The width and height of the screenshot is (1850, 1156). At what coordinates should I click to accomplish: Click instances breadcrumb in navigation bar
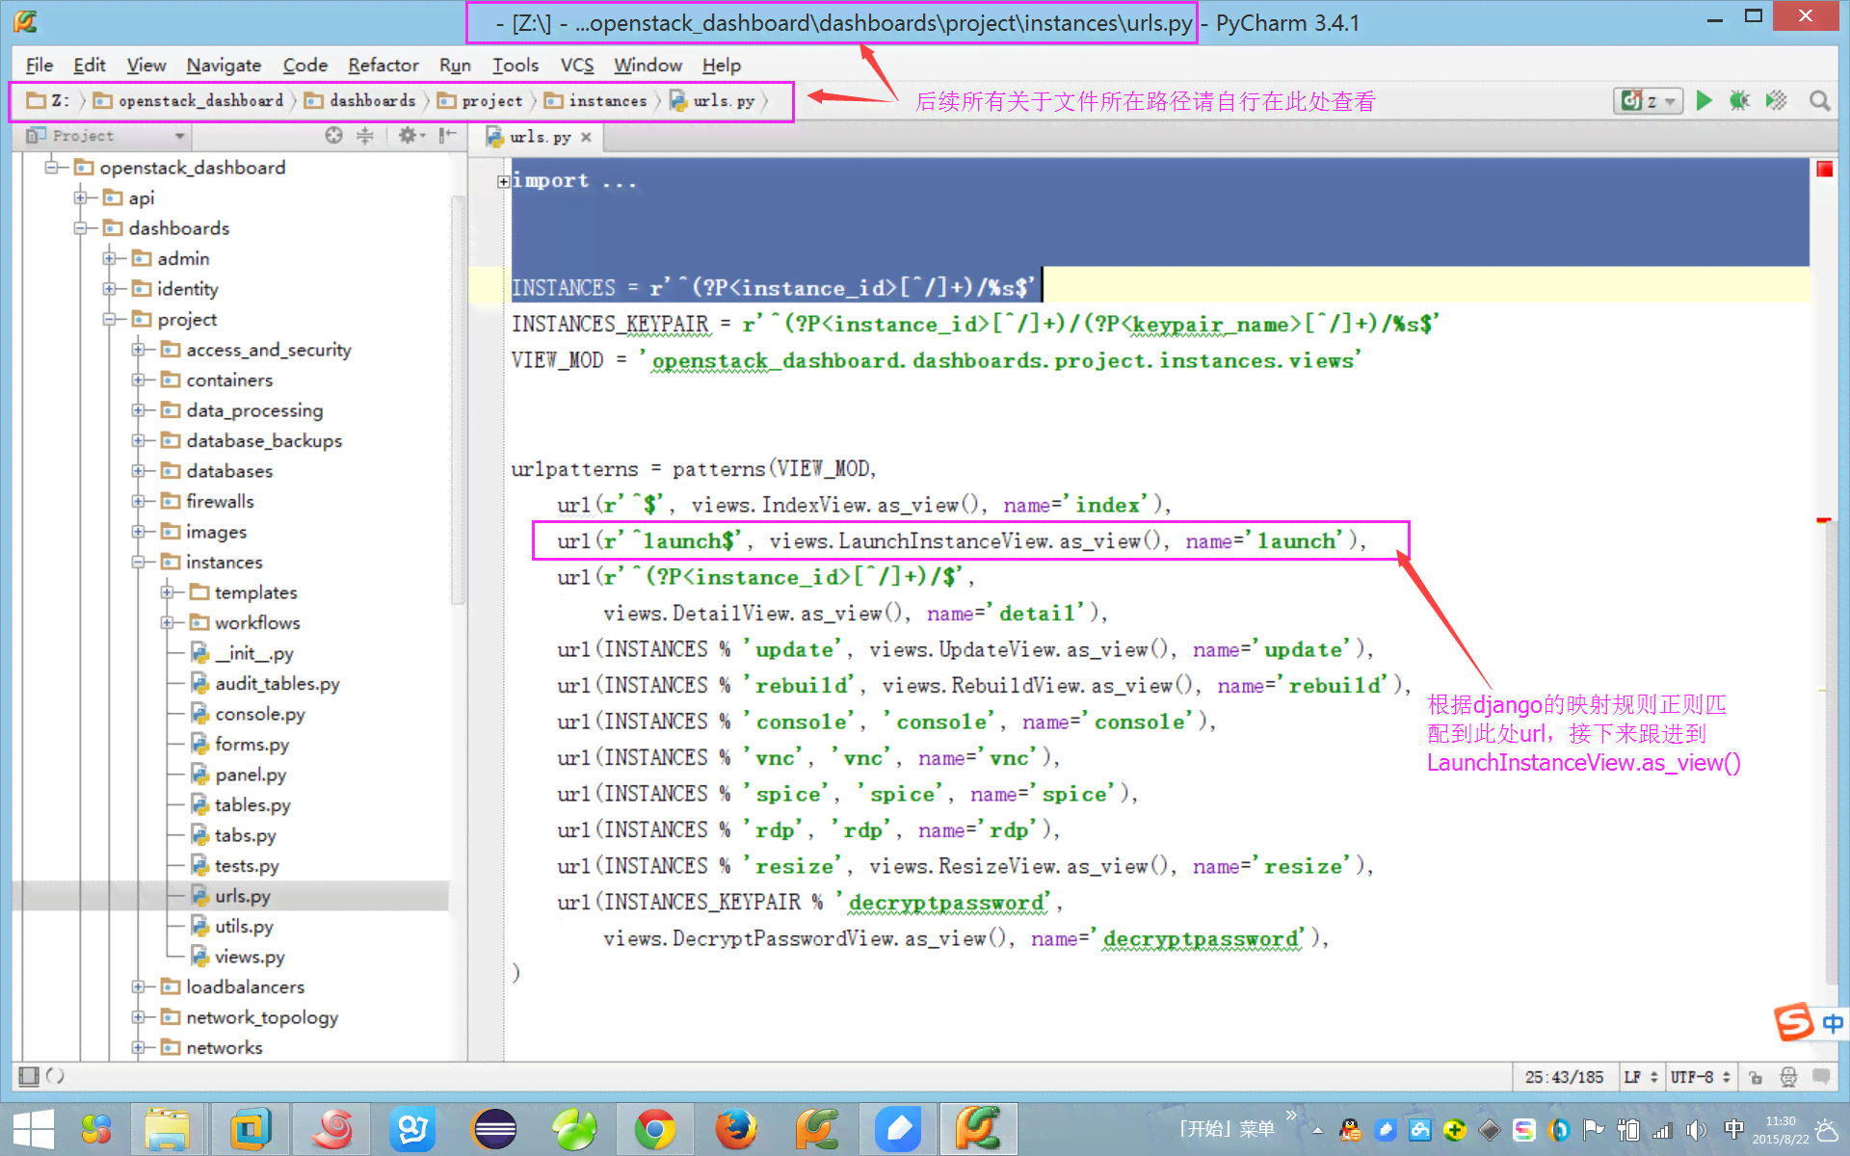(x=595, y=101)
